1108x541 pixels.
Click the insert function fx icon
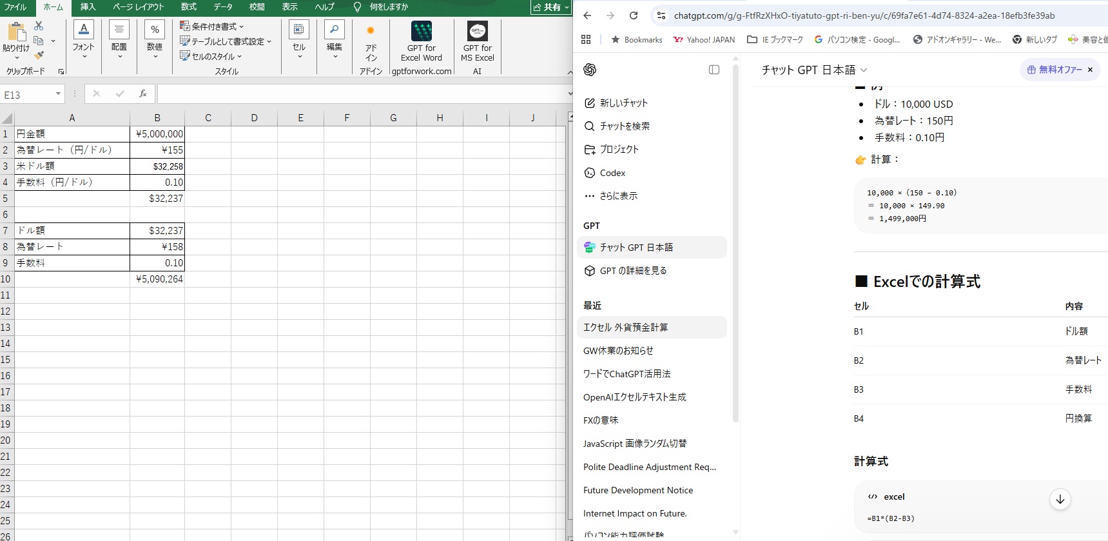(143, 94)
